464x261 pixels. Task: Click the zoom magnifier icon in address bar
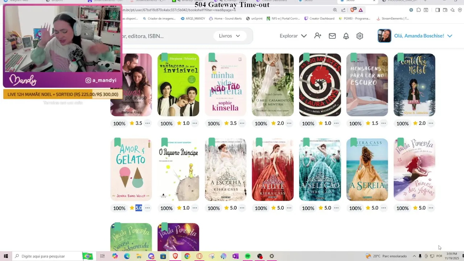click(x=335, y=10)
